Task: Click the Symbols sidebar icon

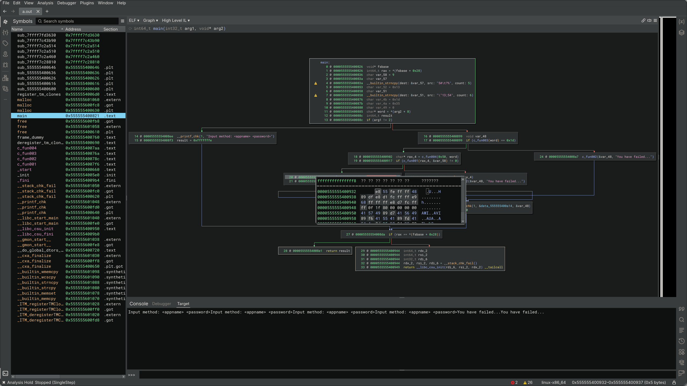Action: coord(5,22)
